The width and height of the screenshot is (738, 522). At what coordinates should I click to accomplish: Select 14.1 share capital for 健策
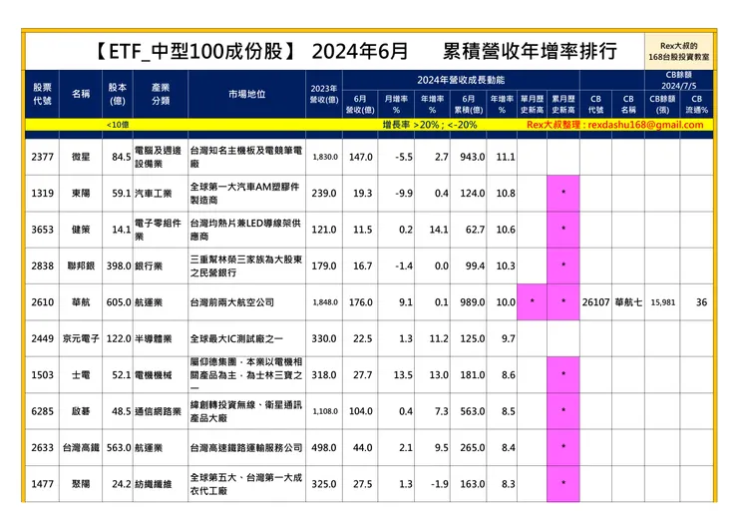118,230
